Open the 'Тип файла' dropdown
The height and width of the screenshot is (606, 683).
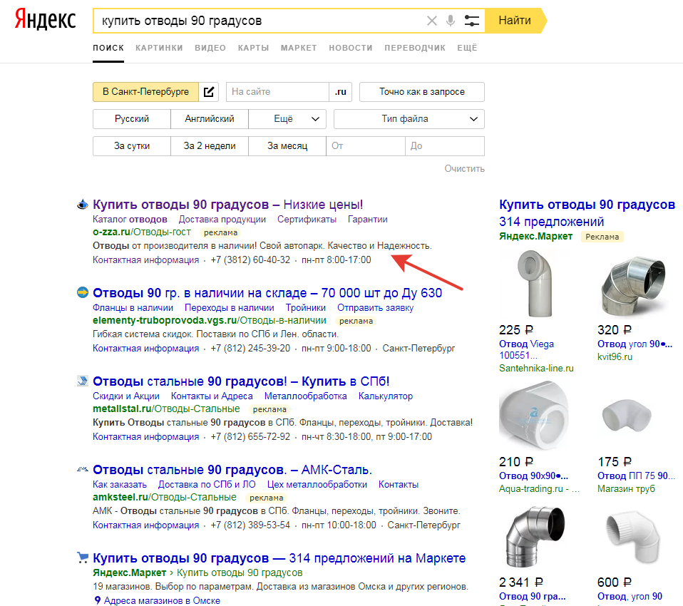tap(409, 119)
